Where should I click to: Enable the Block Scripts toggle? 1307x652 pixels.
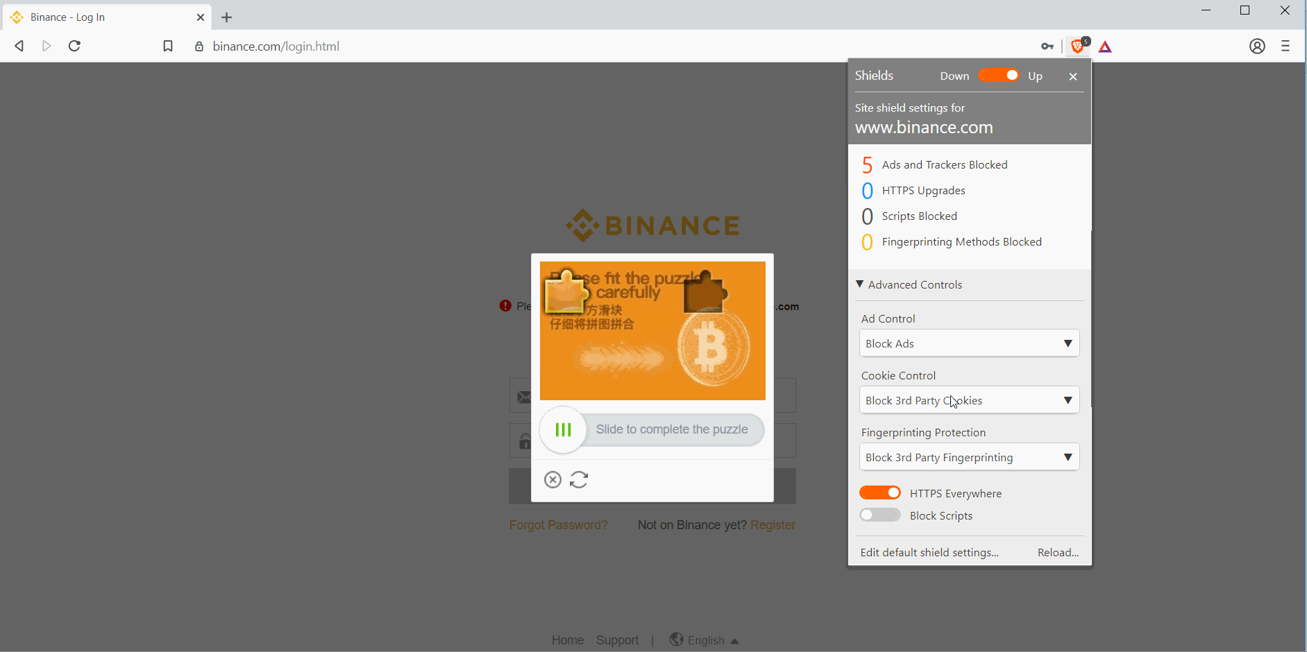(x=880, y=515)
